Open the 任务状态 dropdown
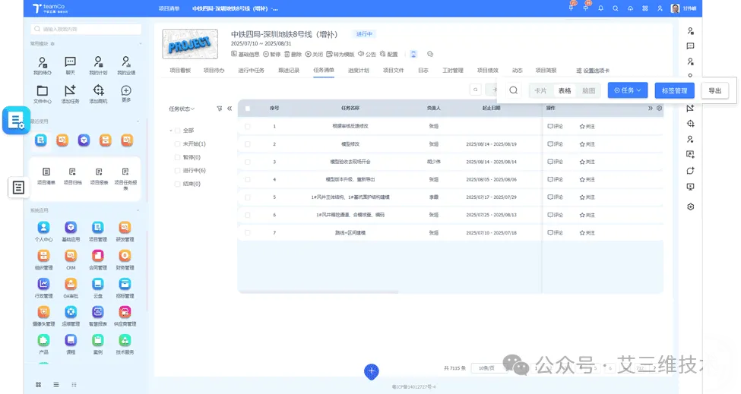This screenshot has width=741, height=394. [182, 109]
